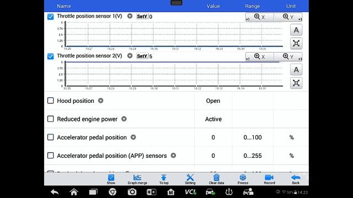Image resolution: width=353 pixels, height=198 pixels.
Task: Open Reduced engine power dropdown arrow
Action: [124, 119]
